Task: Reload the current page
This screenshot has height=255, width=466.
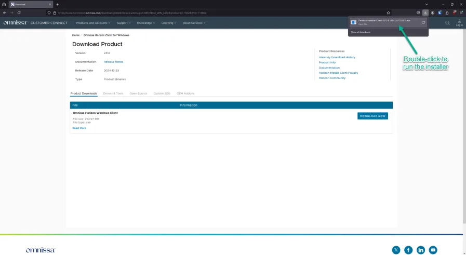Action: pos(19,13)
